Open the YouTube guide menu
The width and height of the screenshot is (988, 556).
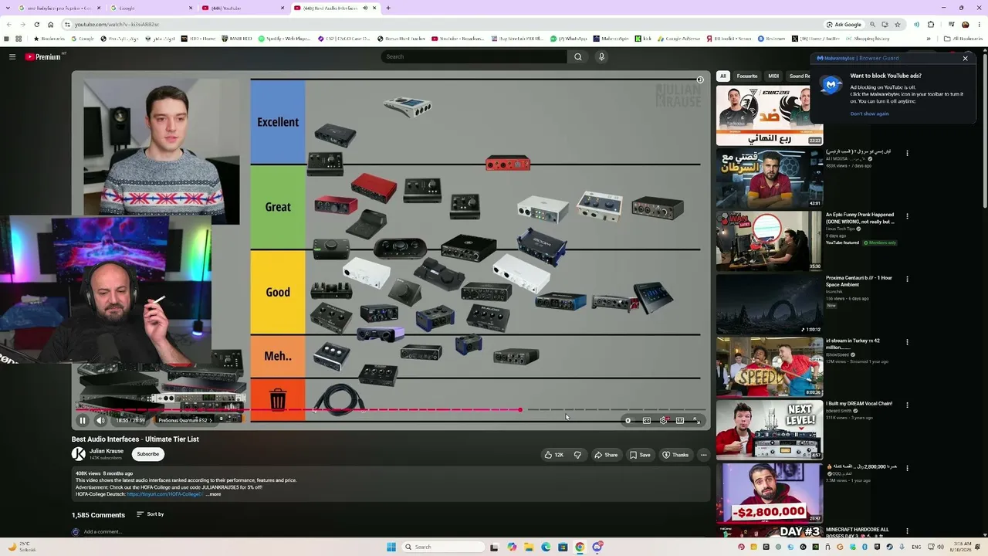point(12,56)
